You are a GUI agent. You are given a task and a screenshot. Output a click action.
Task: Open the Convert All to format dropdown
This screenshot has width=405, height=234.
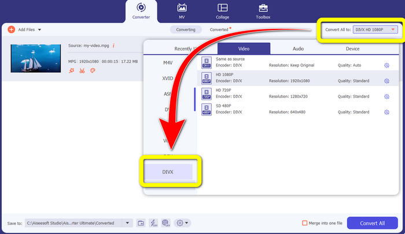point(375,29)
